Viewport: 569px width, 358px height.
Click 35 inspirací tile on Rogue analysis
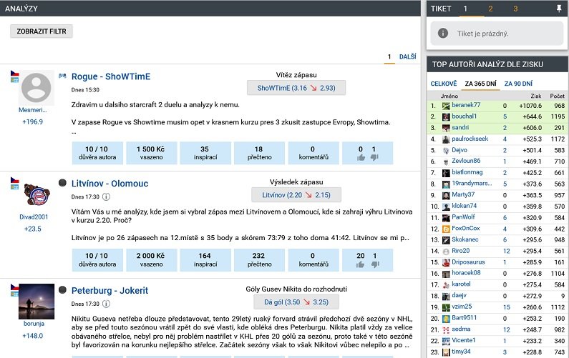pyautogui.click(x=205, y=153)
